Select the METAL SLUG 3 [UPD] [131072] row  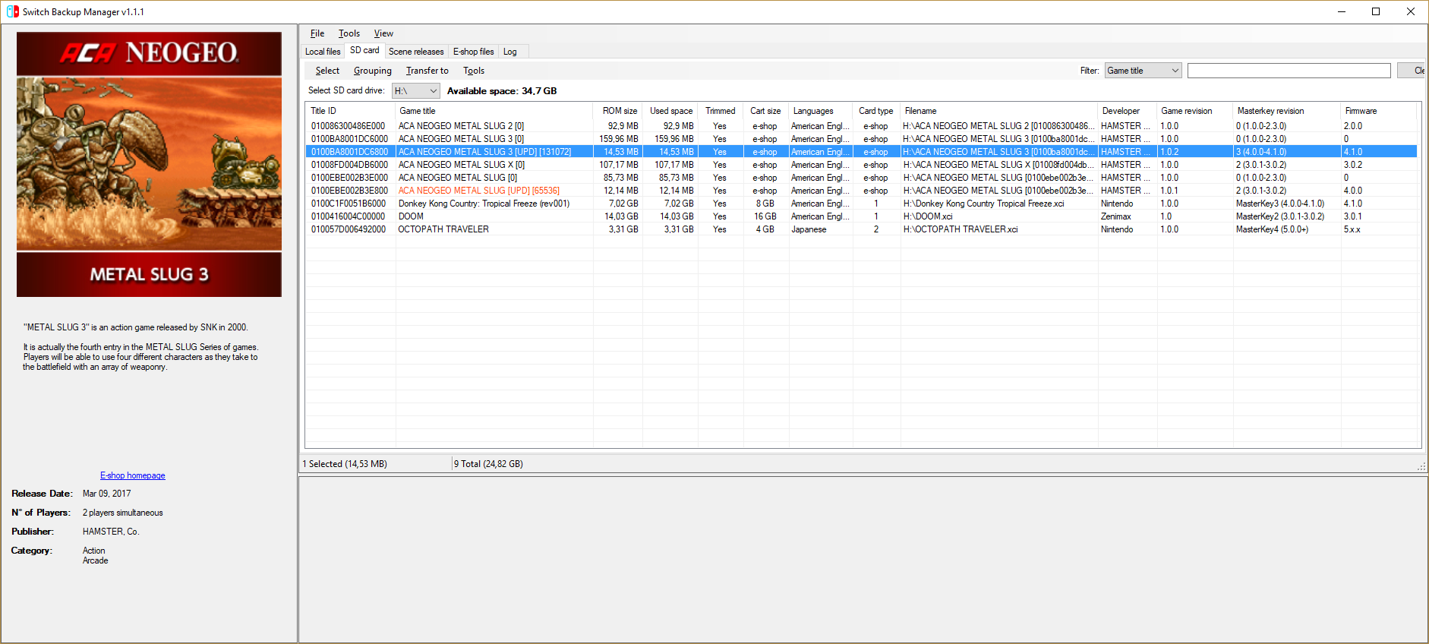pyautogui.click(x=861, y=152)
